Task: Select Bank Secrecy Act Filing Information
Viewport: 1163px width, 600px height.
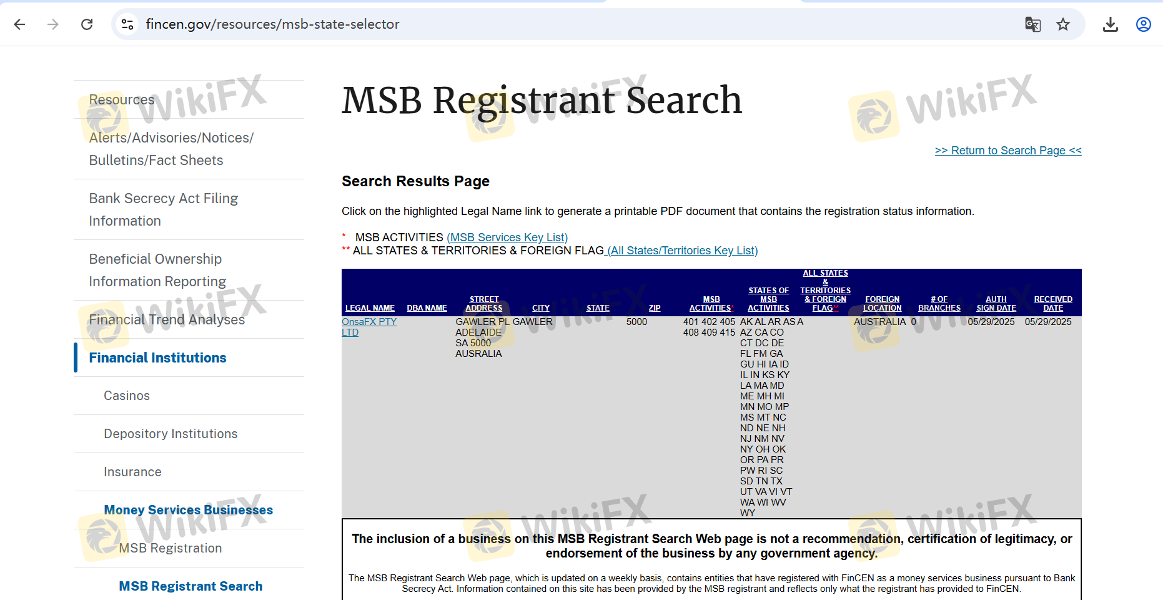Action: point(163,209)
